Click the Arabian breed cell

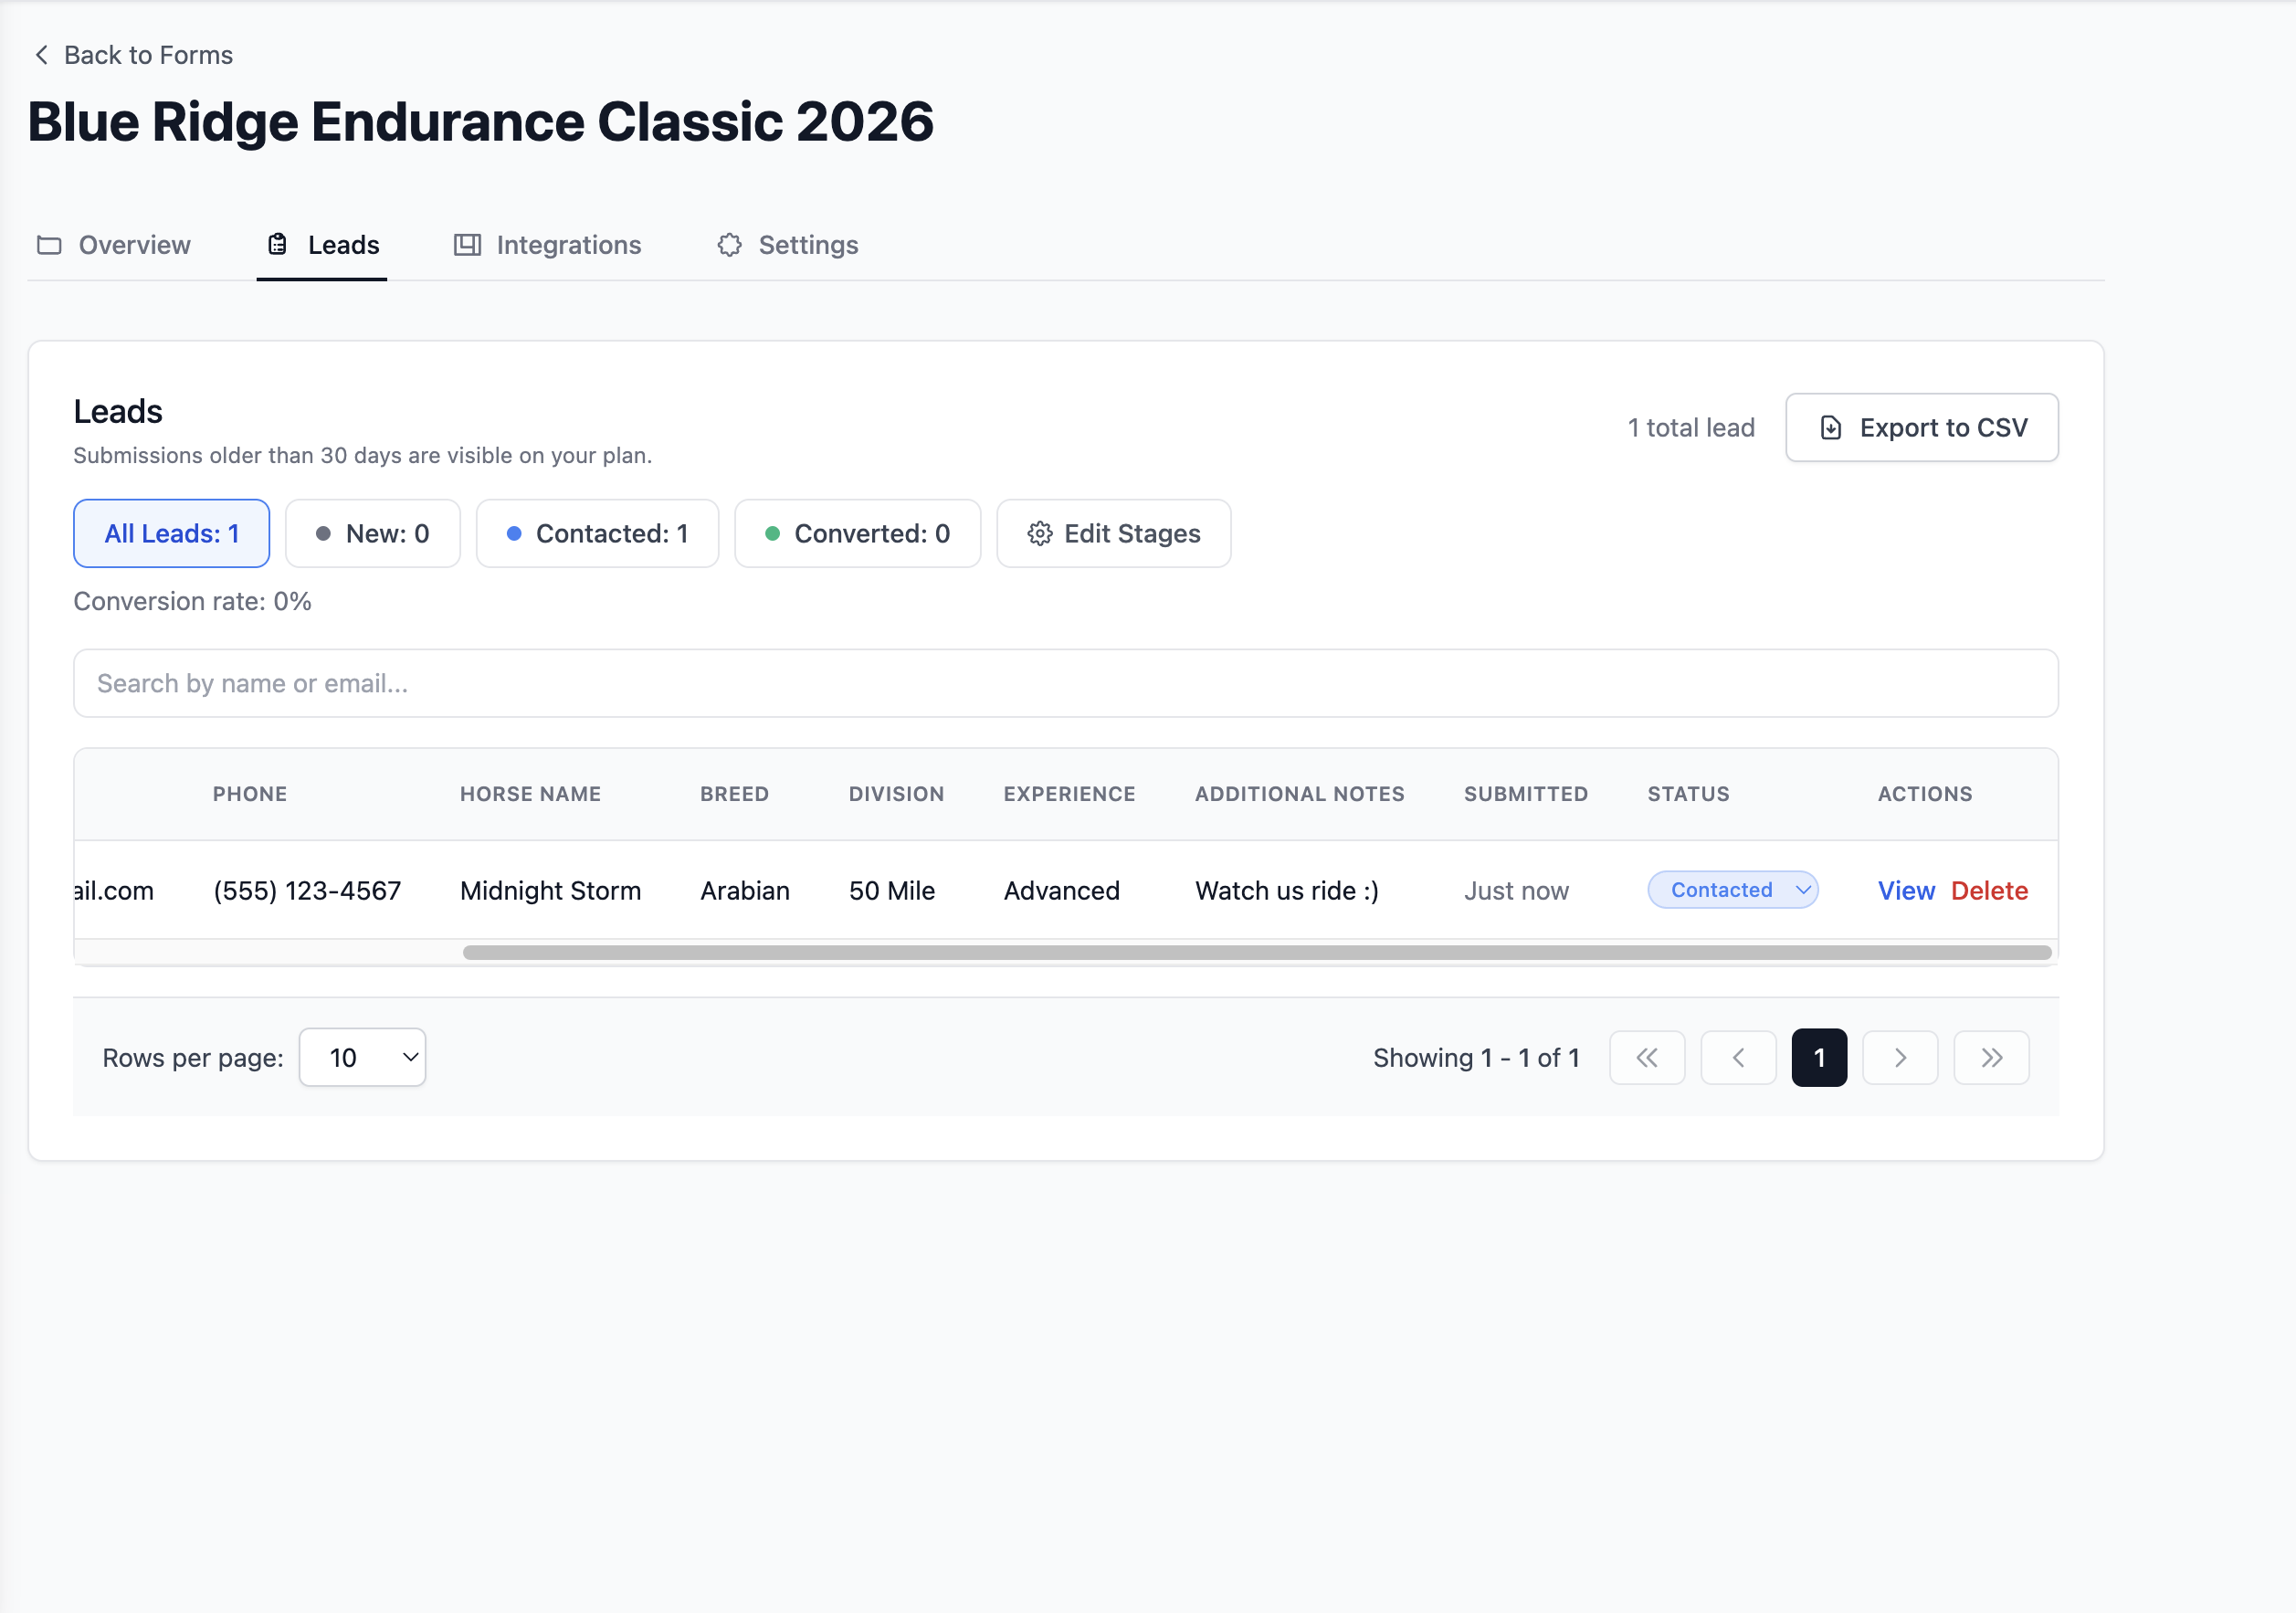tap(745, 891)
